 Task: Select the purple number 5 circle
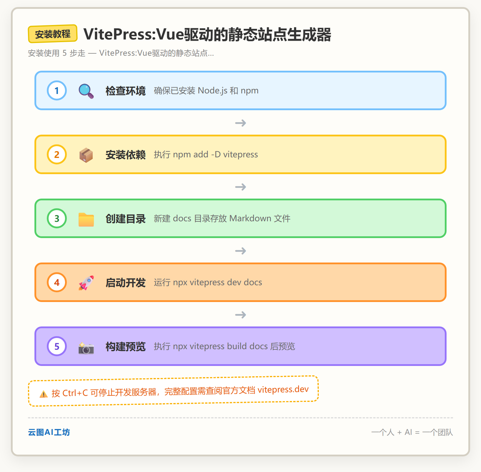pyautogui.click(x=57, y=346)
